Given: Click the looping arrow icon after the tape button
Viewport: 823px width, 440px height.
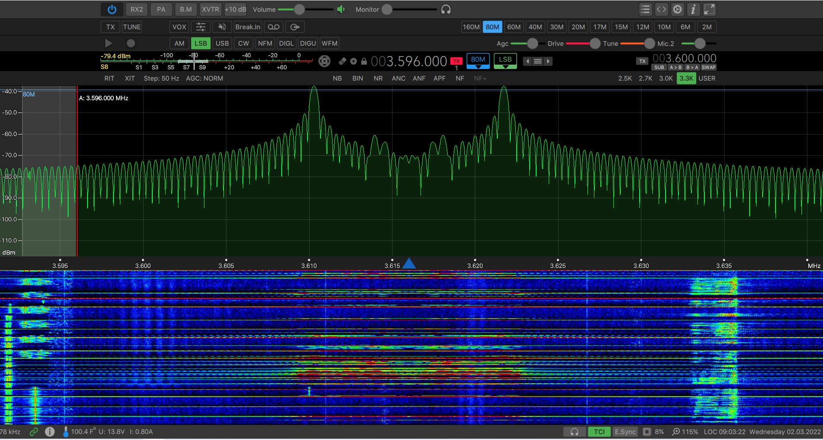Looking at the screenshot, I should tap(295, 27).
